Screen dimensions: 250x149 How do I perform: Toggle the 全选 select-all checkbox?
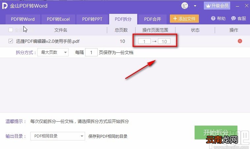click(x=11, y=30)
